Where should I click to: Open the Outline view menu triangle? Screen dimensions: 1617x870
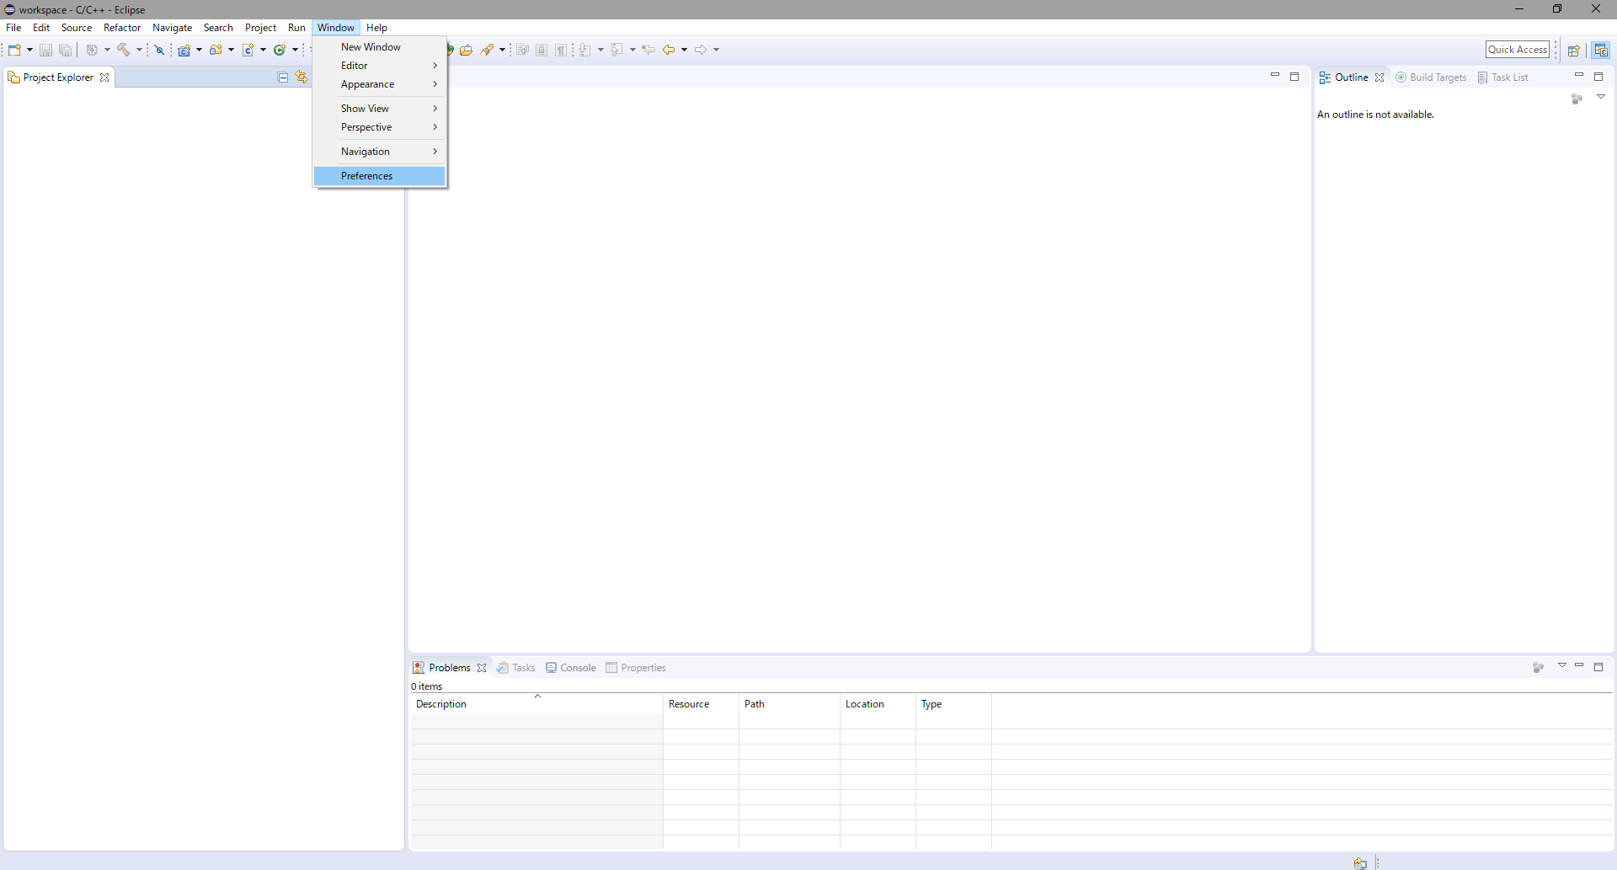pos(1601,97)
